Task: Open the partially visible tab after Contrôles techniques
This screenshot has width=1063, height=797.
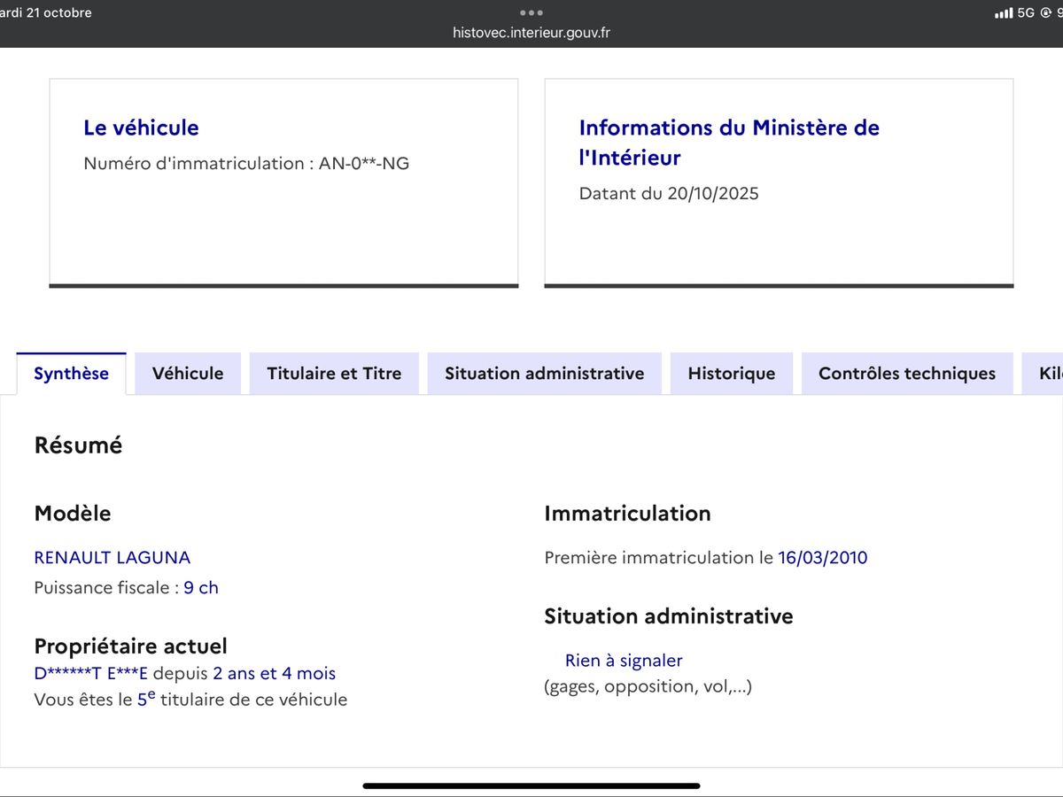Action: [x=1045, y=374]
